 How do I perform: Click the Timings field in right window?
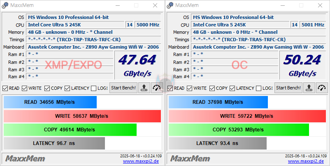(x=258, y=40)
